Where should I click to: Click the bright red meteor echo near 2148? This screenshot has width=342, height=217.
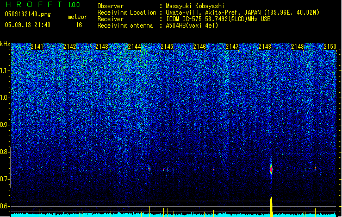[x=271, y=169]
